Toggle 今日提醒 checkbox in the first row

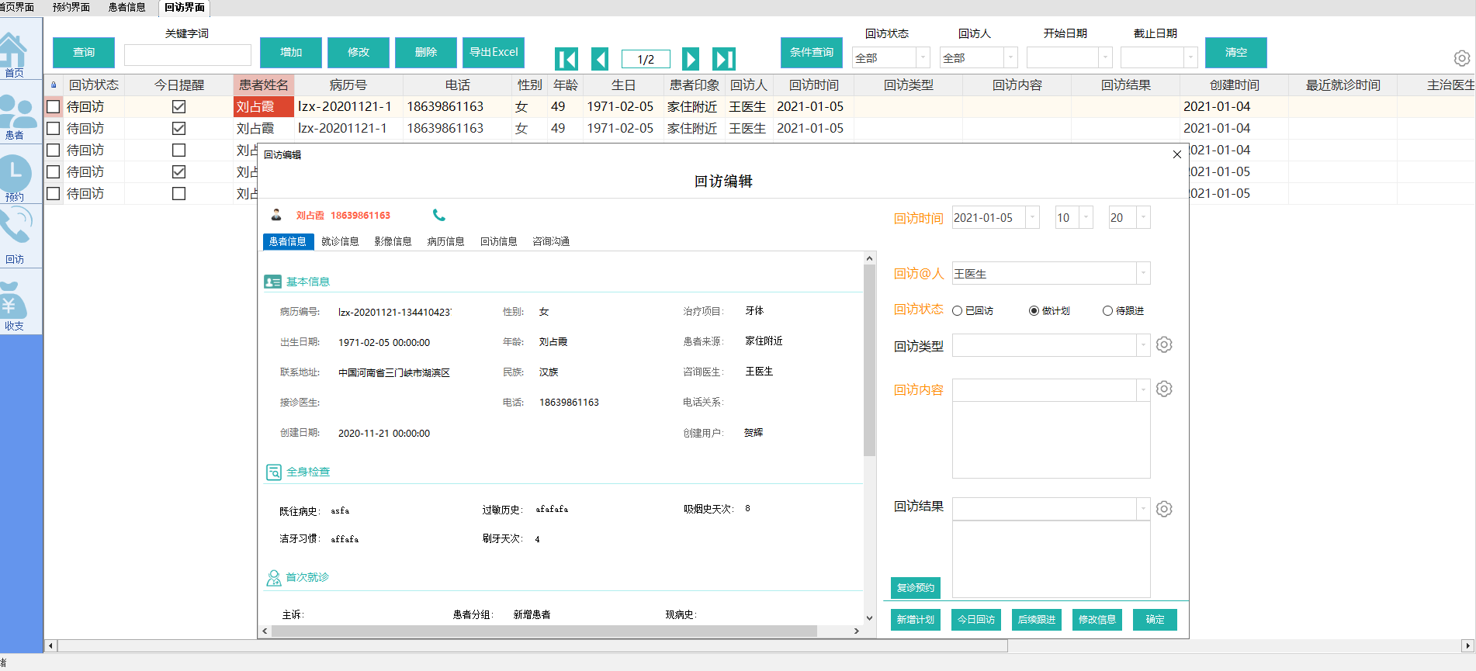pos(178,106)
